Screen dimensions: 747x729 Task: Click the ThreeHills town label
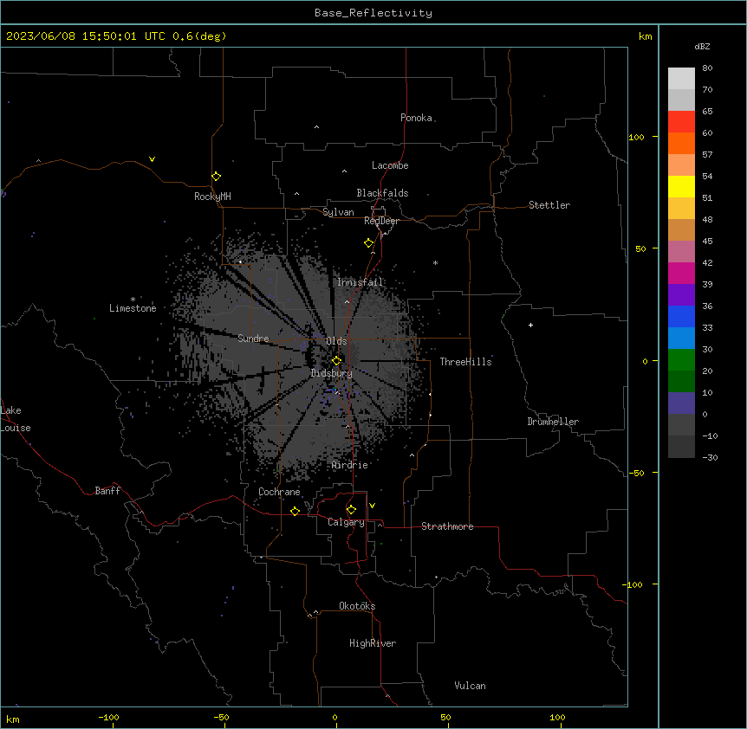pyautogui.click(x=465, y=362)
